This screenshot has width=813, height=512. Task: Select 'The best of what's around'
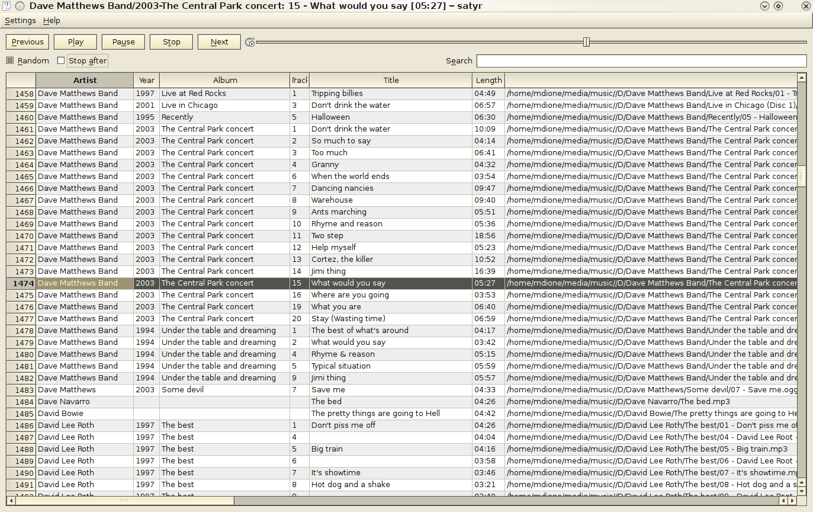360,331
